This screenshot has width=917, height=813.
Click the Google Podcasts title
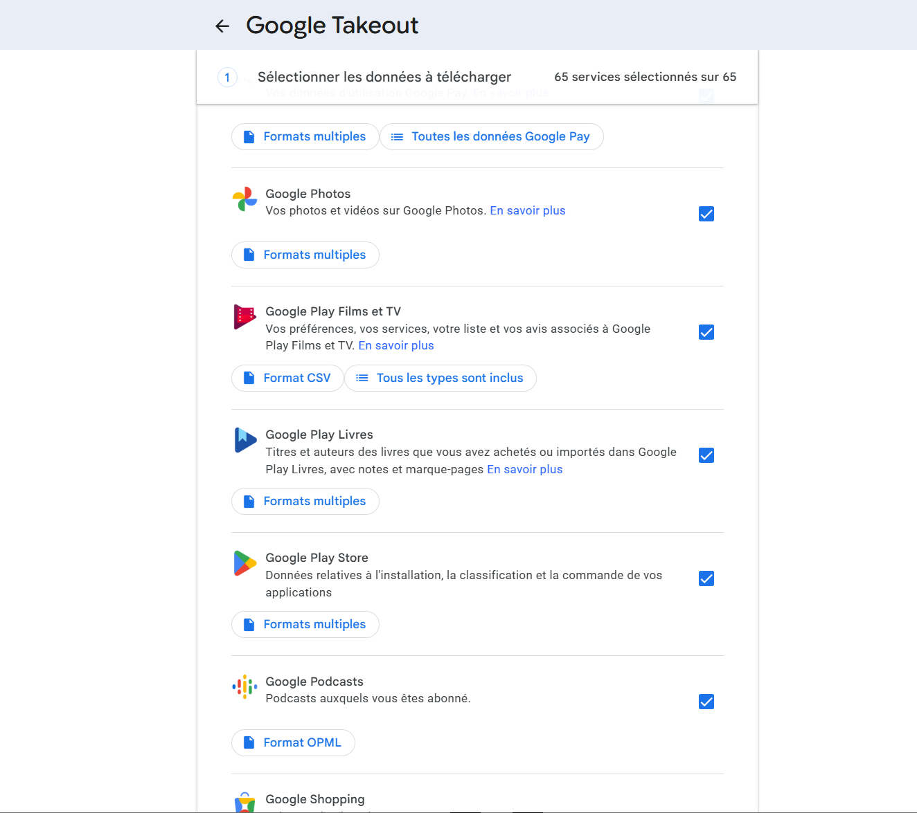click(314, 682)
